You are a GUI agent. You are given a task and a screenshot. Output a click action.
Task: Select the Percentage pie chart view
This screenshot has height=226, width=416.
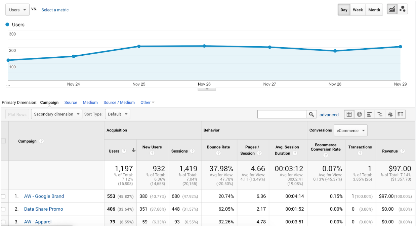pyautogui.click(x=359, y=114)
